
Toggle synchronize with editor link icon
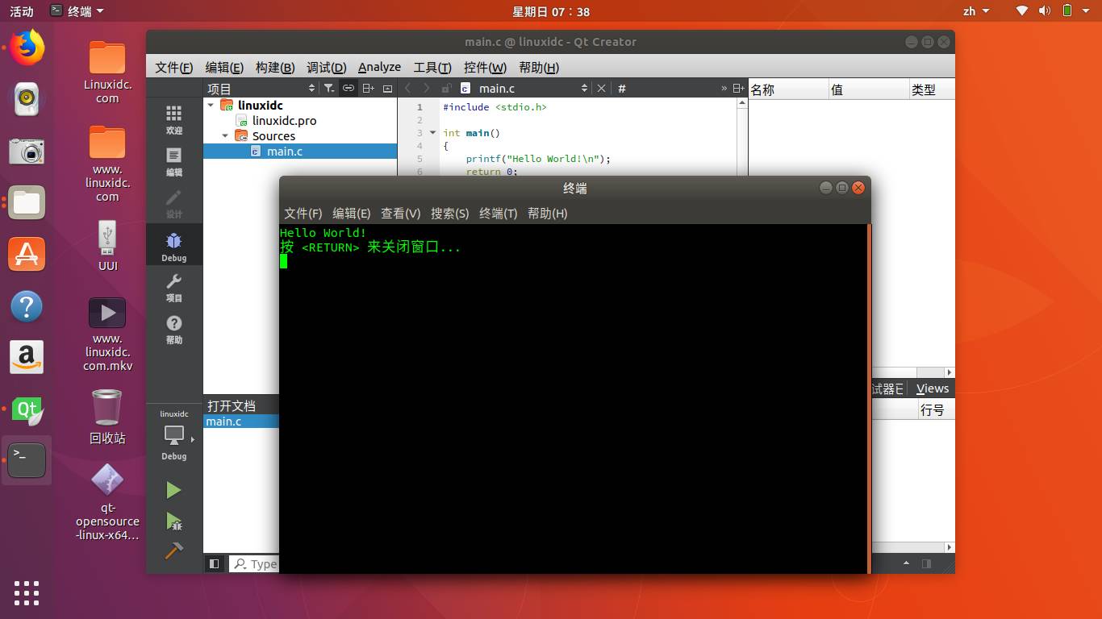click(x=349, y=88)
